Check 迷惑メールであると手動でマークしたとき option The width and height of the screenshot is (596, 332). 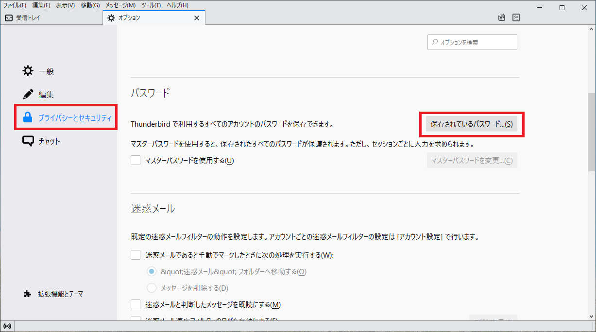(136, 255)
